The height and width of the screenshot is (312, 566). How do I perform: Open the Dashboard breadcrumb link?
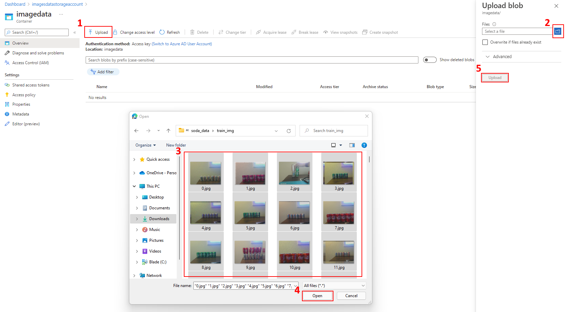point(15,4)
